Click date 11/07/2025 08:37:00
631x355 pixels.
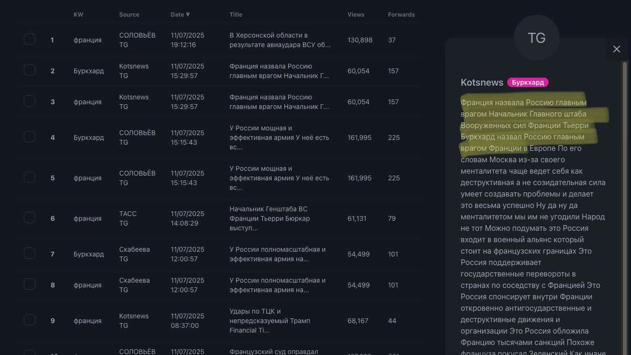[x=188, y=321]
